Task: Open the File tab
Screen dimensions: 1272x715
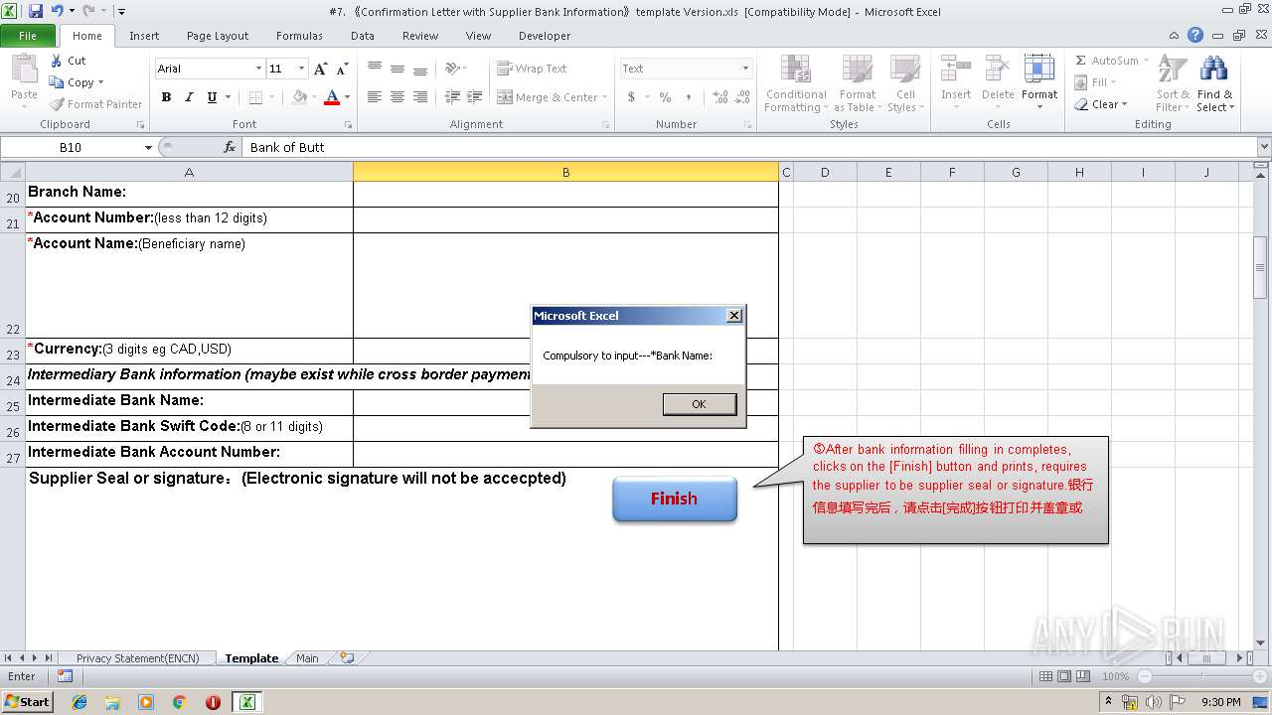Action: [28, 36]
